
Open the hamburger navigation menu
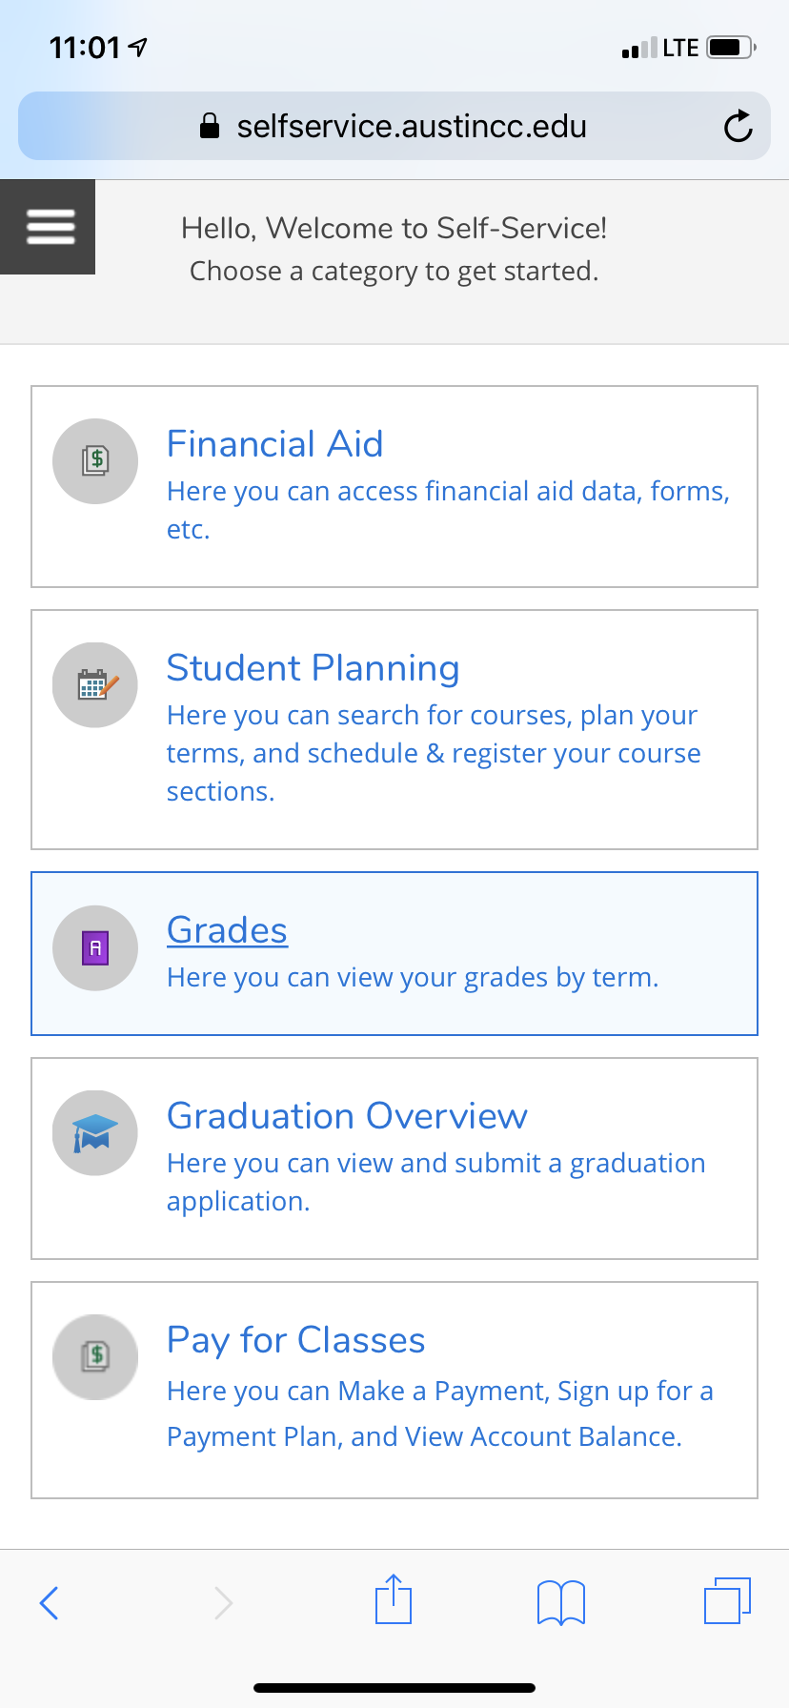click(48, 227)
